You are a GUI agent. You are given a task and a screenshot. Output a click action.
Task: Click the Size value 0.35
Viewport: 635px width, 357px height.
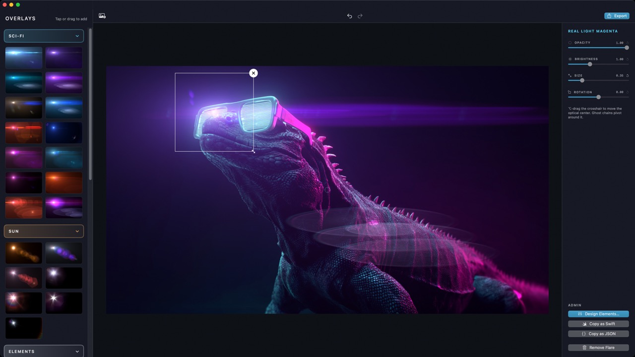(620, 76)
